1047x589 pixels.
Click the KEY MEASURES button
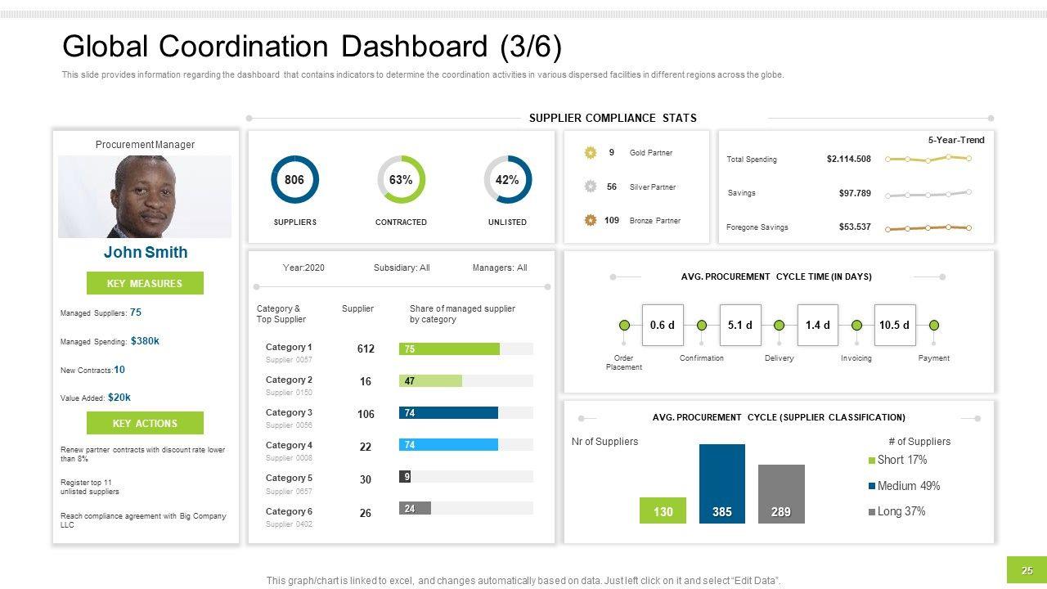click(x=145, y=284)
